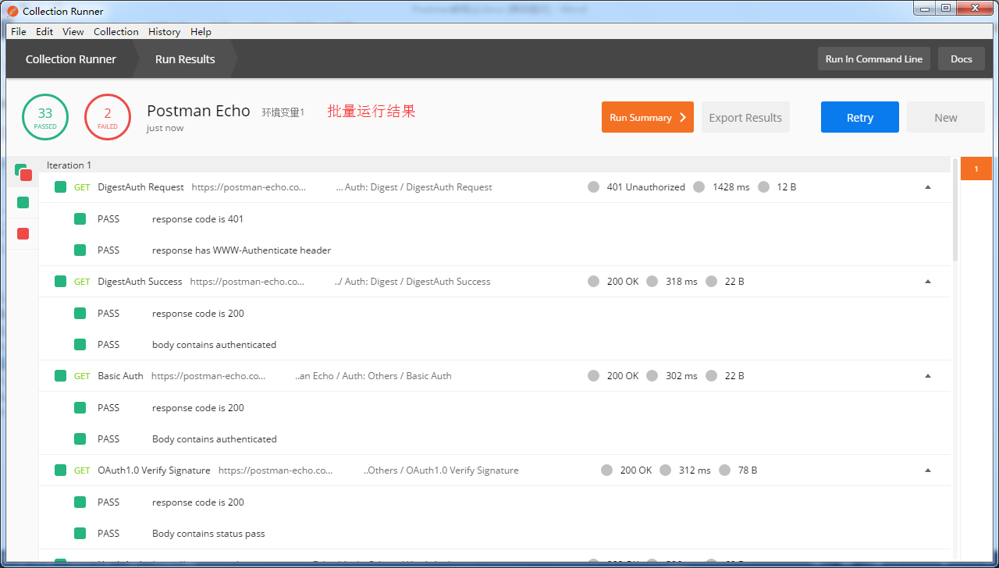Open the History menu
This screenshot has height=568, width=999.
tap(164, 32)
